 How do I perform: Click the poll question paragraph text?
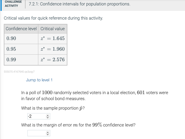click(95, 95)
